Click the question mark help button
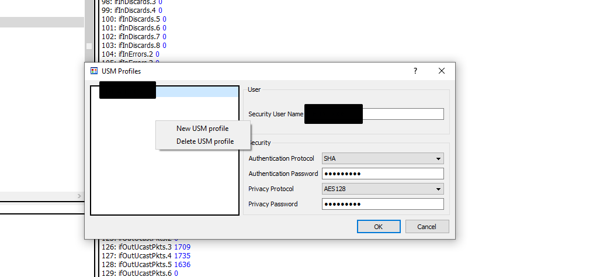 [415, 71]
